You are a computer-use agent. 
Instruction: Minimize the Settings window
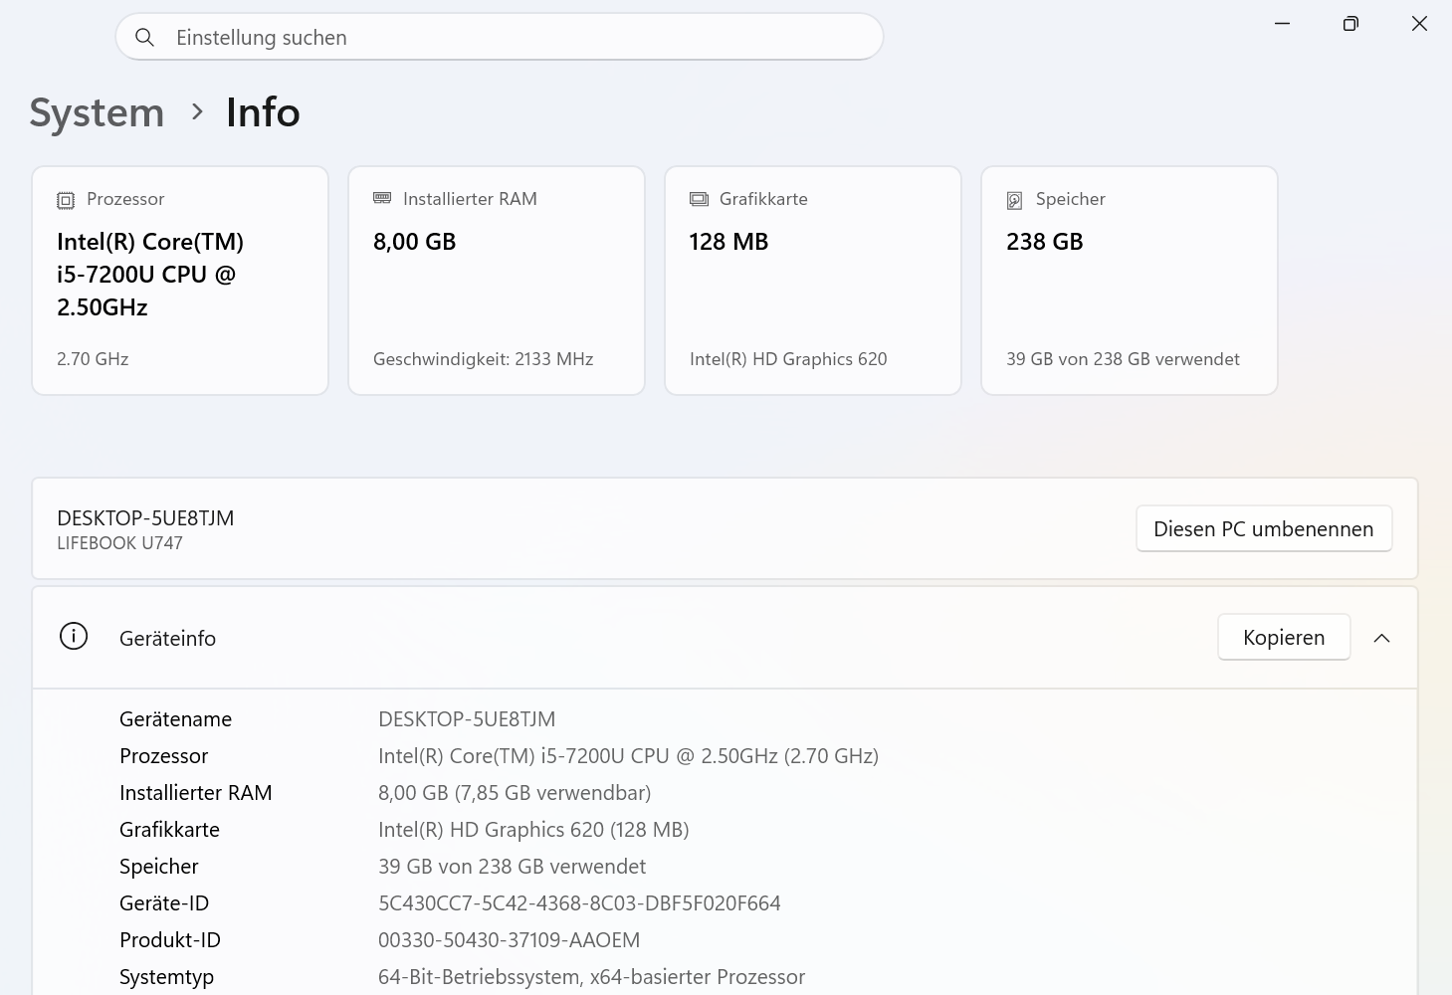[x=1282, y=23]
